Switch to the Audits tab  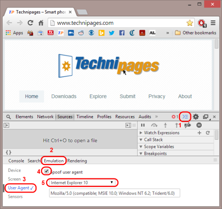(145, 117)
